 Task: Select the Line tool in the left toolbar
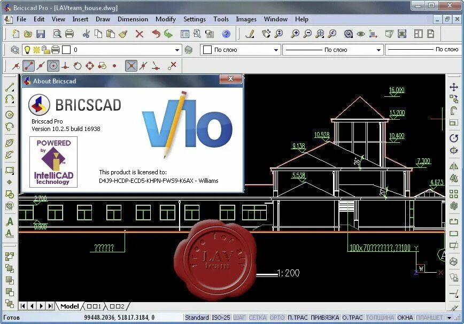point(10,87)
